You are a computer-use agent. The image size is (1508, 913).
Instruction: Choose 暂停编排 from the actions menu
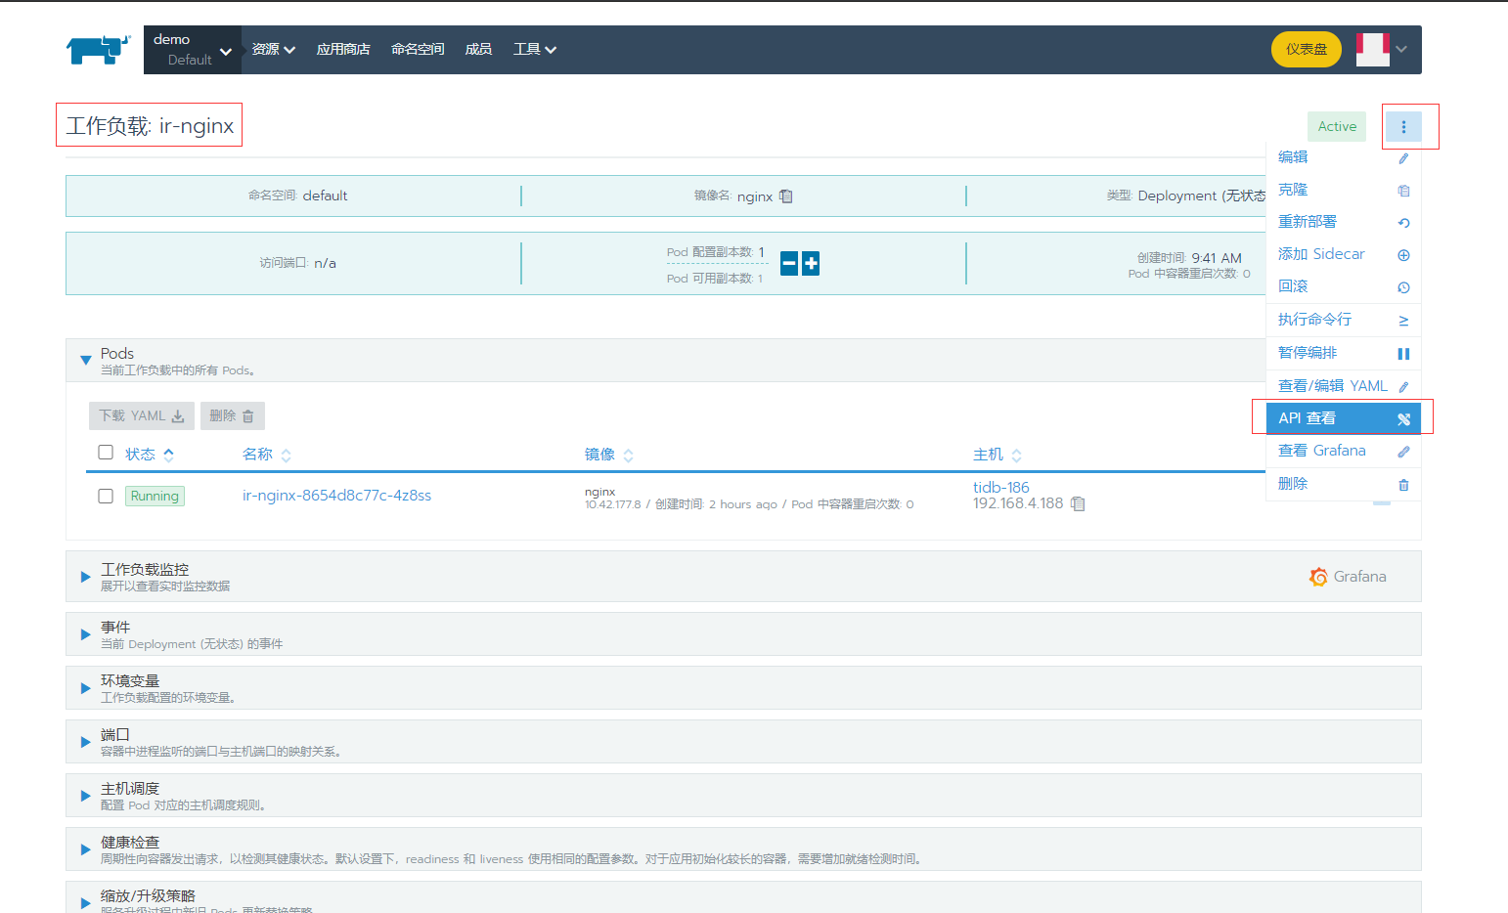(x=1344, y=353)
